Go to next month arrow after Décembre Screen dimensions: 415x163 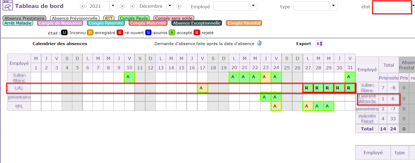click(x=179, y=6)
